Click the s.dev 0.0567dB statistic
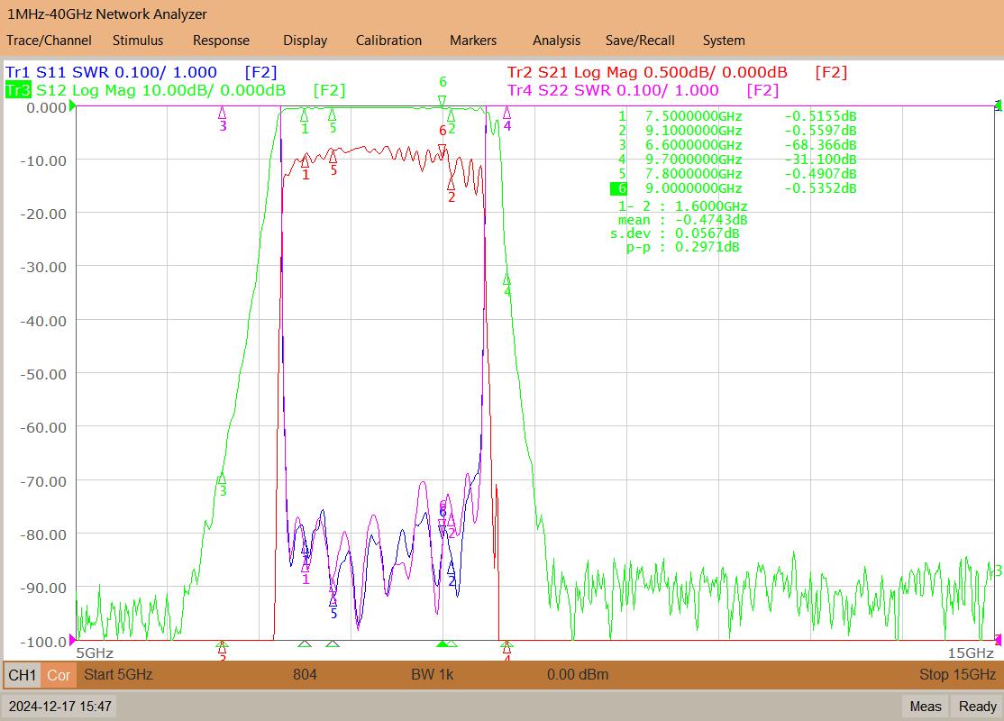The width and height of the screenshot is (1004, 721). [675, 233]
